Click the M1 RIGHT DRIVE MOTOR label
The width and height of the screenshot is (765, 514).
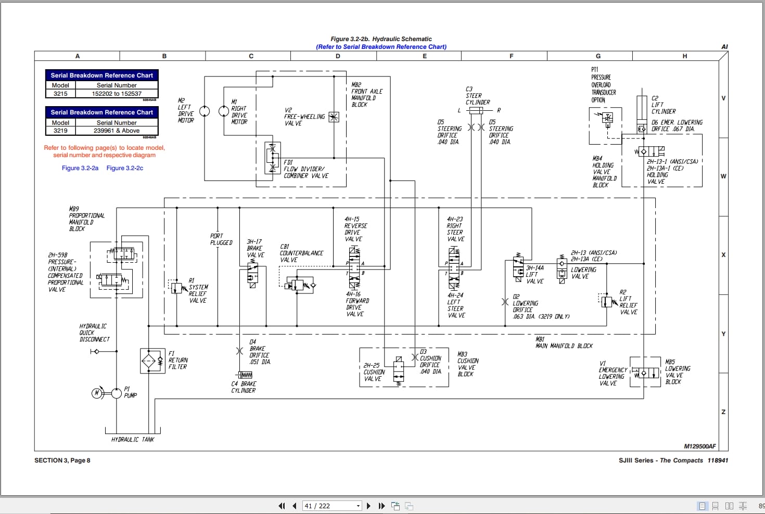(239, 112)
